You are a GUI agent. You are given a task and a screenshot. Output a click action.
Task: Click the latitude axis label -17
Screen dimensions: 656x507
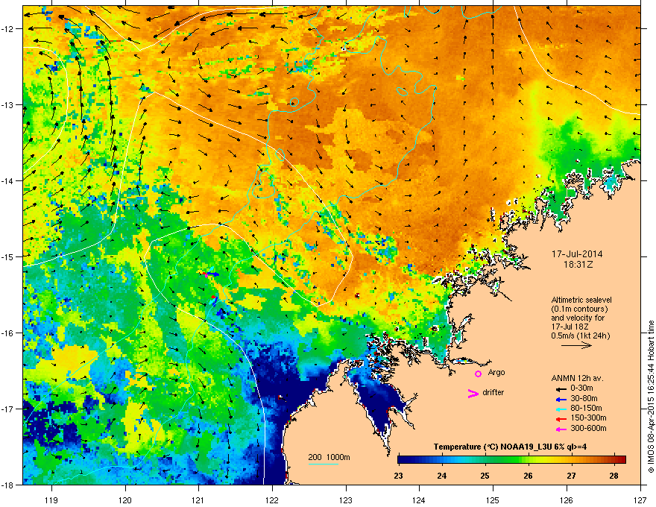[x=9, y=409]
